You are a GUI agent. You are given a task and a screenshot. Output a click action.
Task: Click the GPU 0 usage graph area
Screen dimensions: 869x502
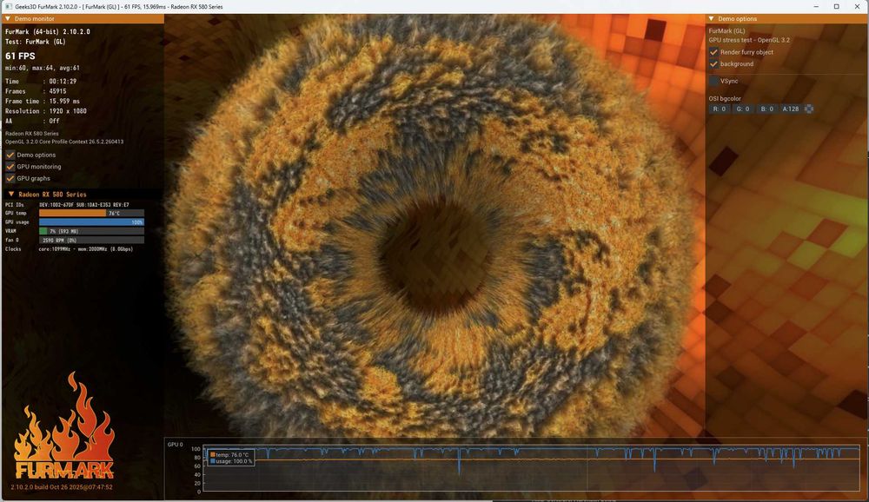pos(531,469)
